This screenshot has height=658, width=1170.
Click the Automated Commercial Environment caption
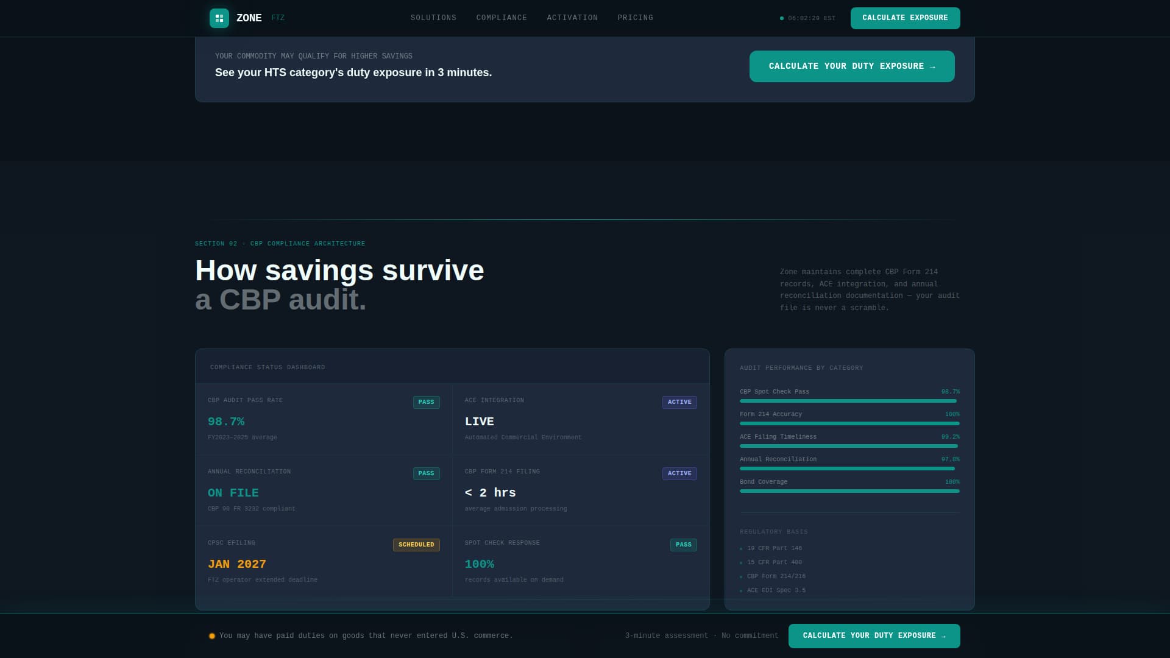[523, 438]
